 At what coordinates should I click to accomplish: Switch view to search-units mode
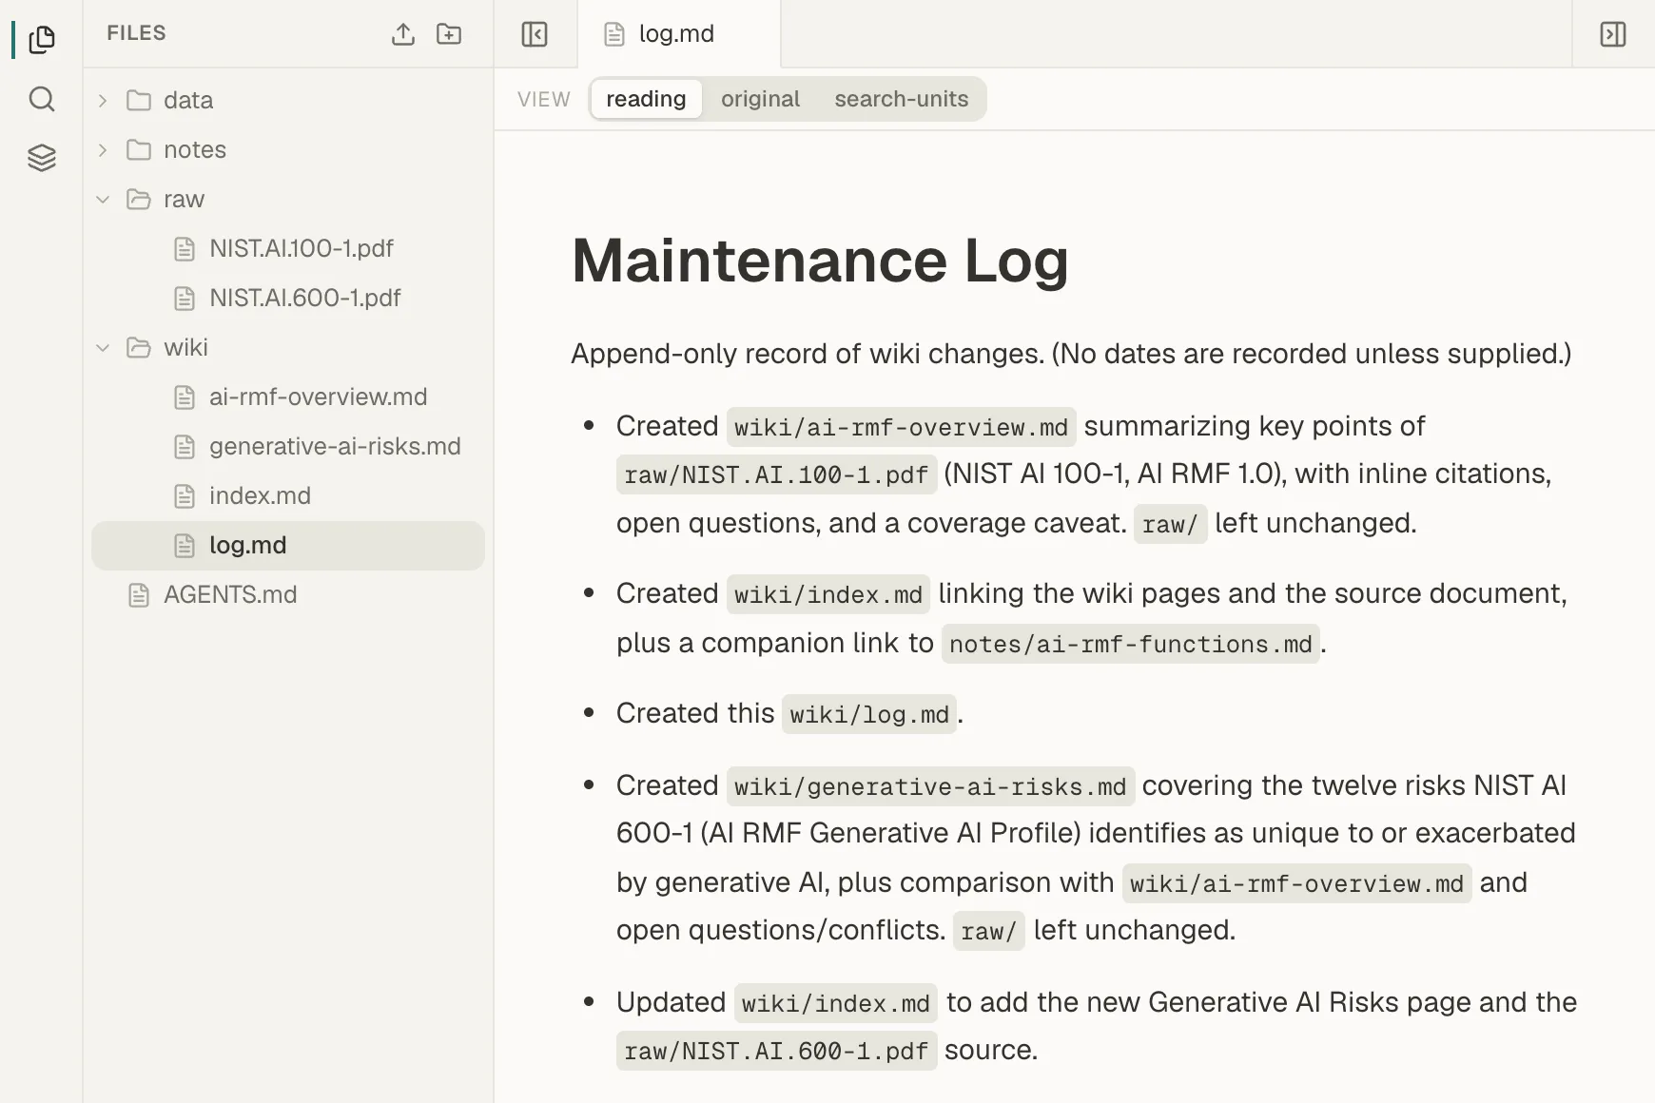902,99
